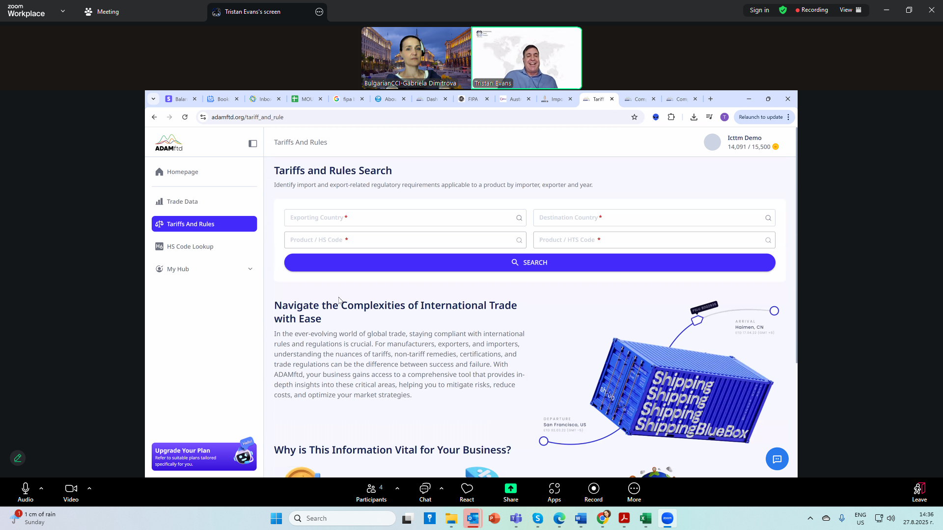Open the Windows Start menu
The width and height of the screenshot is (943, 530).
[277, 518]
